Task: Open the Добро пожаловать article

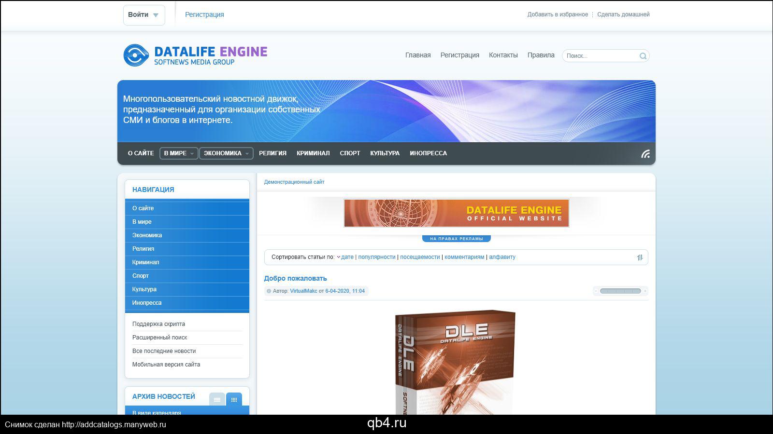Action: pos(295,278)
